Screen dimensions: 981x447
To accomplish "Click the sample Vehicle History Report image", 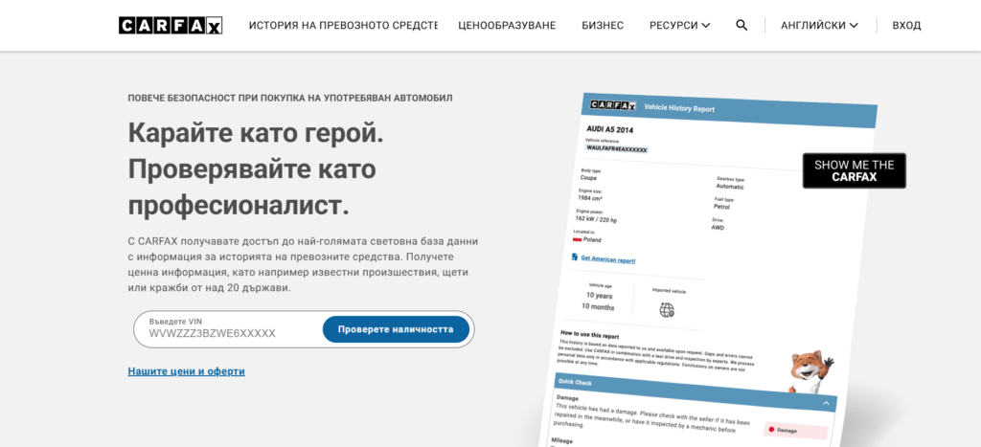I will (707, 270).
